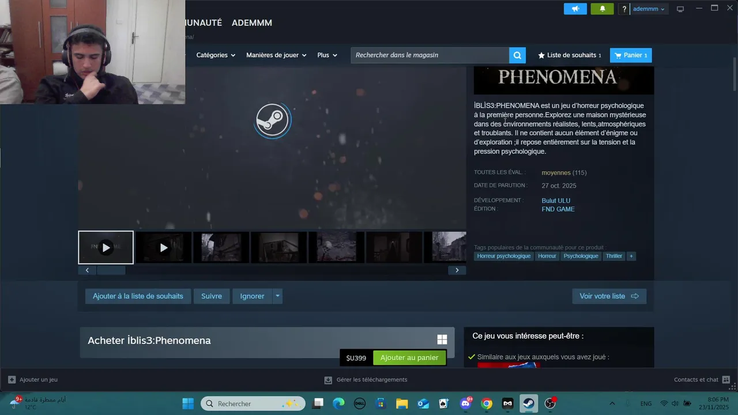
Task: Click the thumbnail strip right arrow
Action: (x=457, y=270)
